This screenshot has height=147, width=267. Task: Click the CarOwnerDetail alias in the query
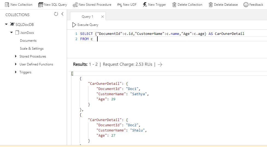point(229,34)
